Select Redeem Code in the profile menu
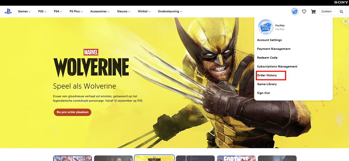This screenshot has width=349, height=161. pos(267,58)
